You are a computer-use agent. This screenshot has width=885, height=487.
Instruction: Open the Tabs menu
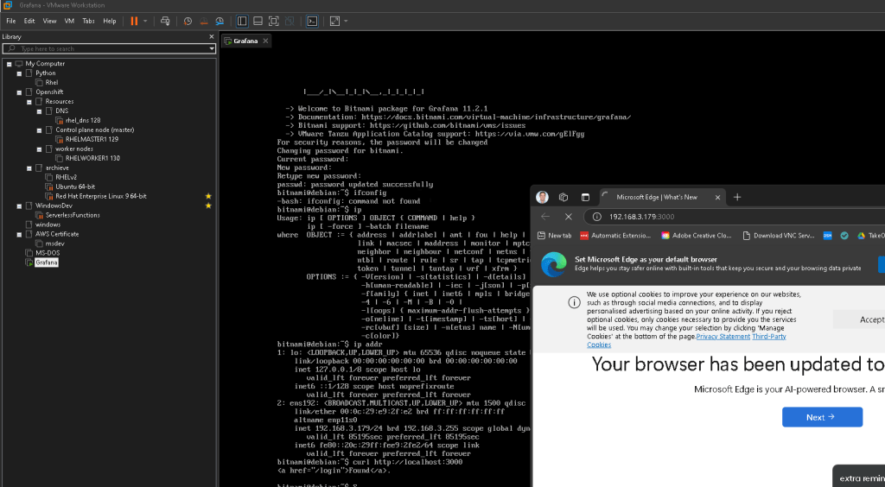[x=89, y=21]
